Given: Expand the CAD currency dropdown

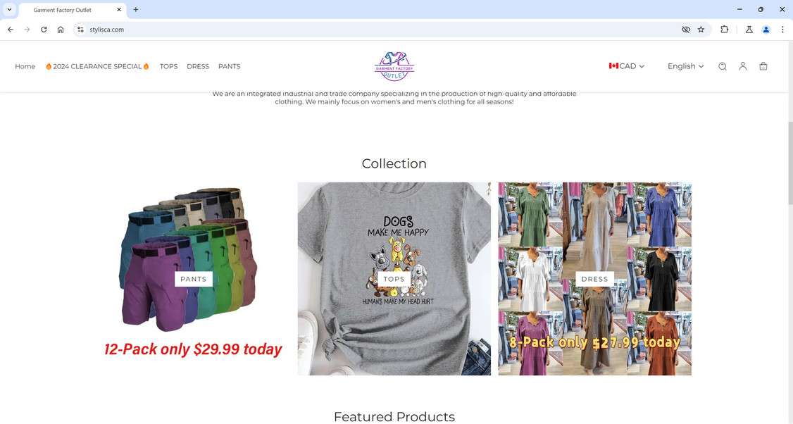Looking at the screenshot, I should click(x=627, y=66).
